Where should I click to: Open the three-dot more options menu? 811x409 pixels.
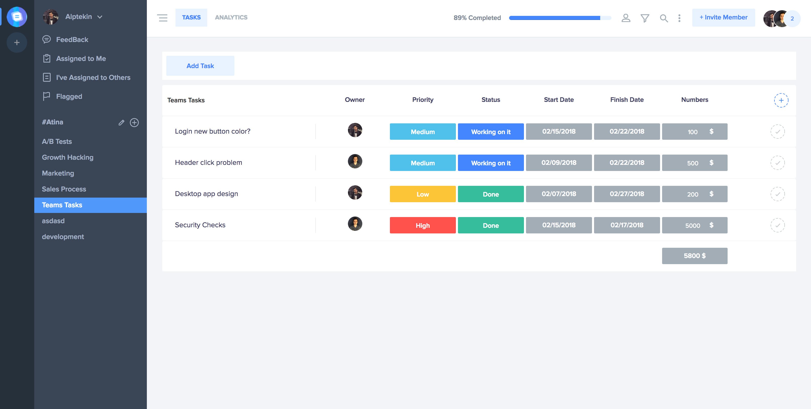coord(680,18)
